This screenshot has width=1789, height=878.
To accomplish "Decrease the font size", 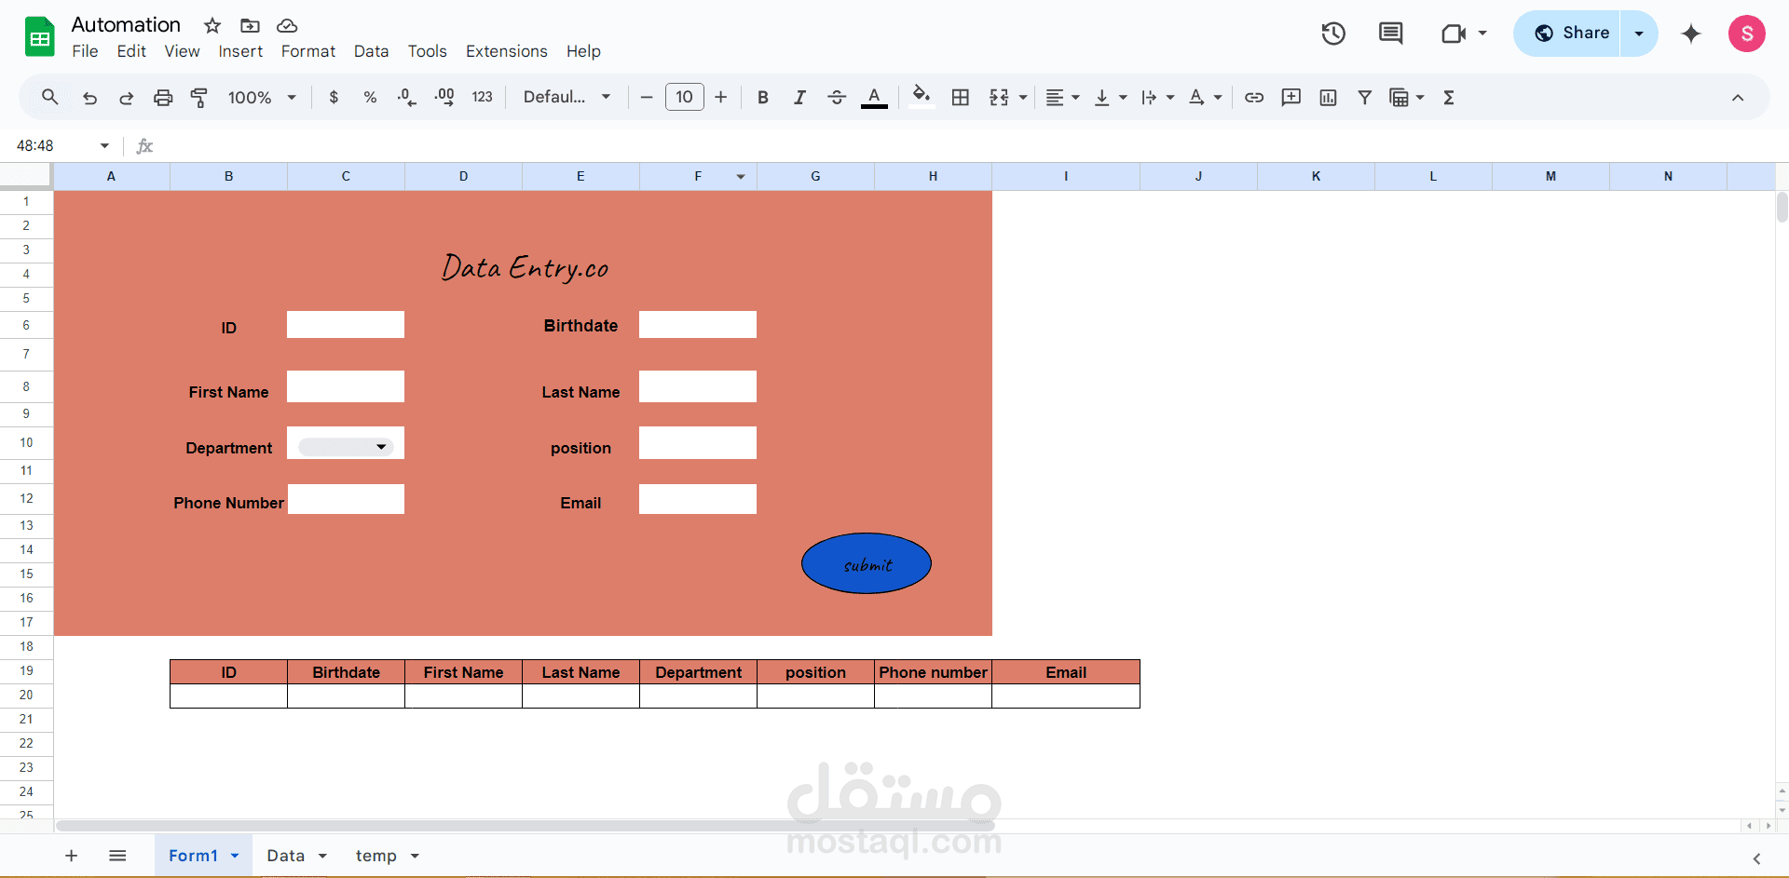I will [647, 98].
